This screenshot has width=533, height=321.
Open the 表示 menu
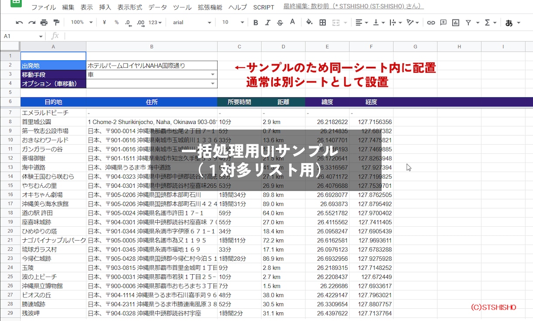87,7
